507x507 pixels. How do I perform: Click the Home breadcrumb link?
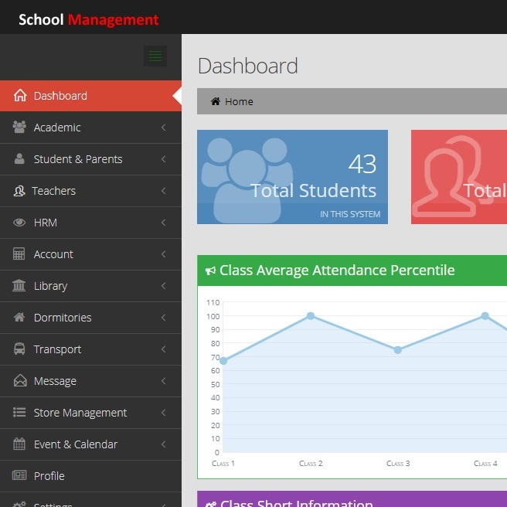[239, 101]
